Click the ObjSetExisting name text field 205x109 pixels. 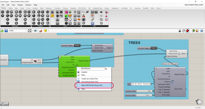click(90, 69)
